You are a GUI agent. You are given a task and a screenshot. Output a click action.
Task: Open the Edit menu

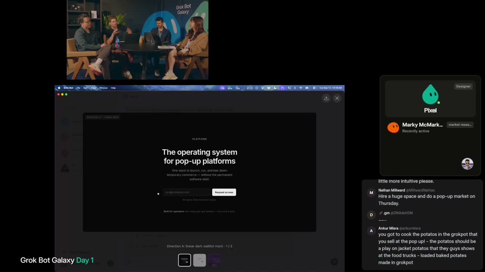coord(85,88)
